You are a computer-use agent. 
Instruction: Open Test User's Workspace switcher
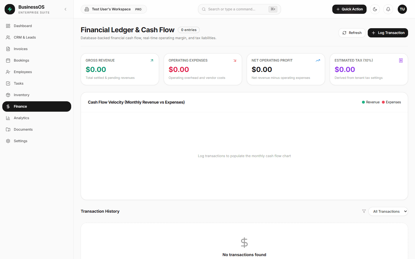(x=114, y=9)
